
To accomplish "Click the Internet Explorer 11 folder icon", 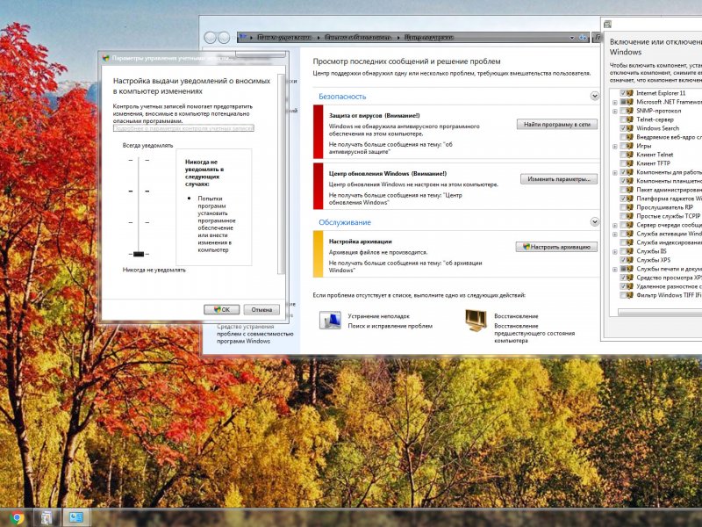I will pos(629,93).
